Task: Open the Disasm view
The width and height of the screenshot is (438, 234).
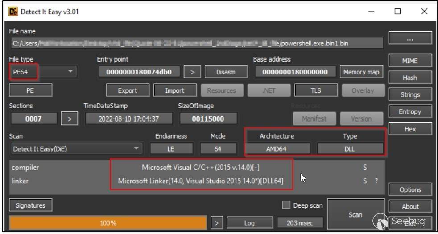Action: pos(226,72)
